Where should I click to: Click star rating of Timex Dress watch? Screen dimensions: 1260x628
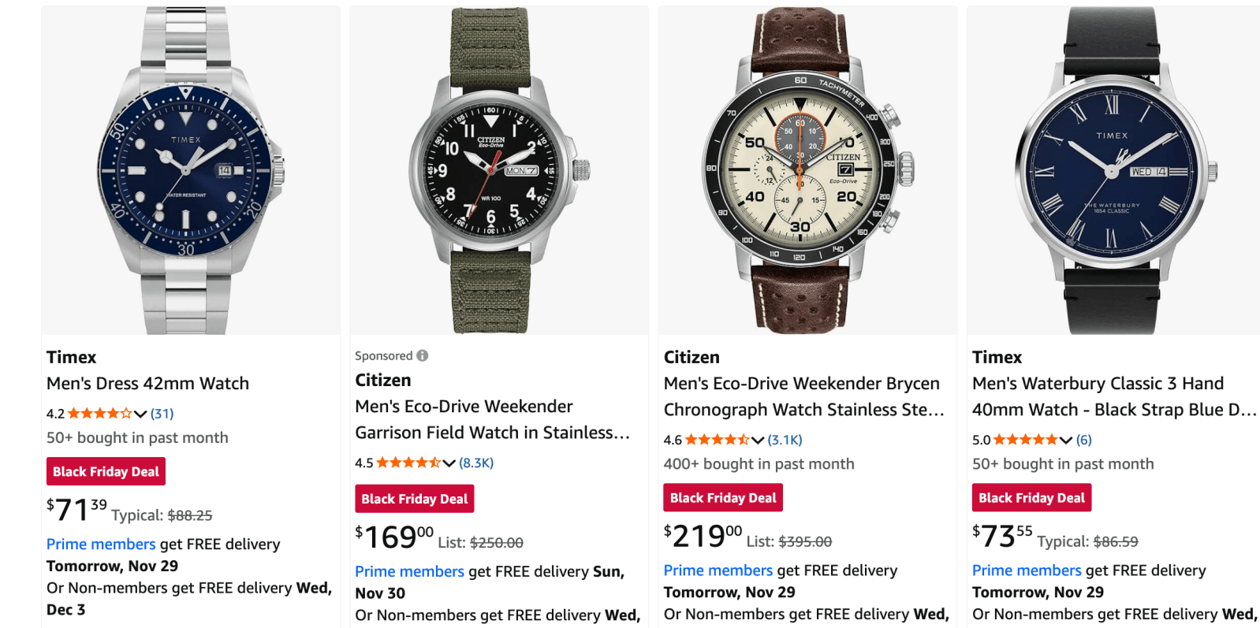(99, 414)
